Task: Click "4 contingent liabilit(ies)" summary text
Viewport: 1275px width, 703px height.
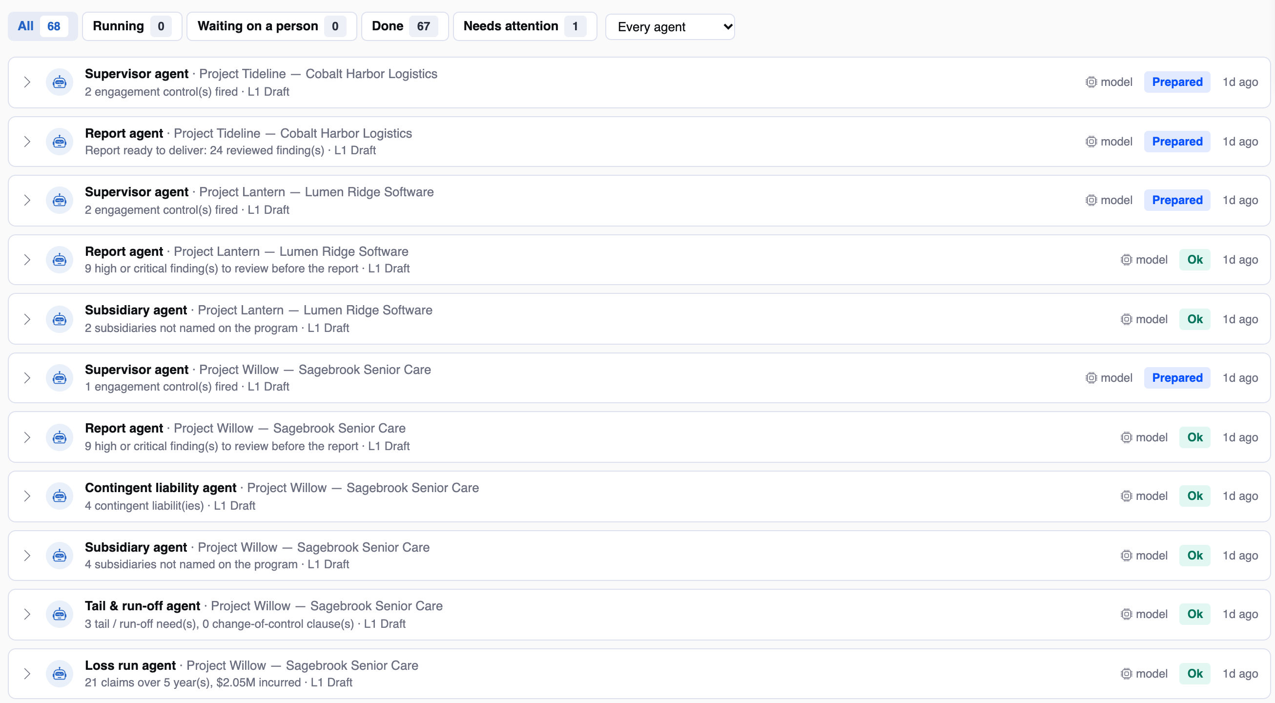Action: point(144,506)
